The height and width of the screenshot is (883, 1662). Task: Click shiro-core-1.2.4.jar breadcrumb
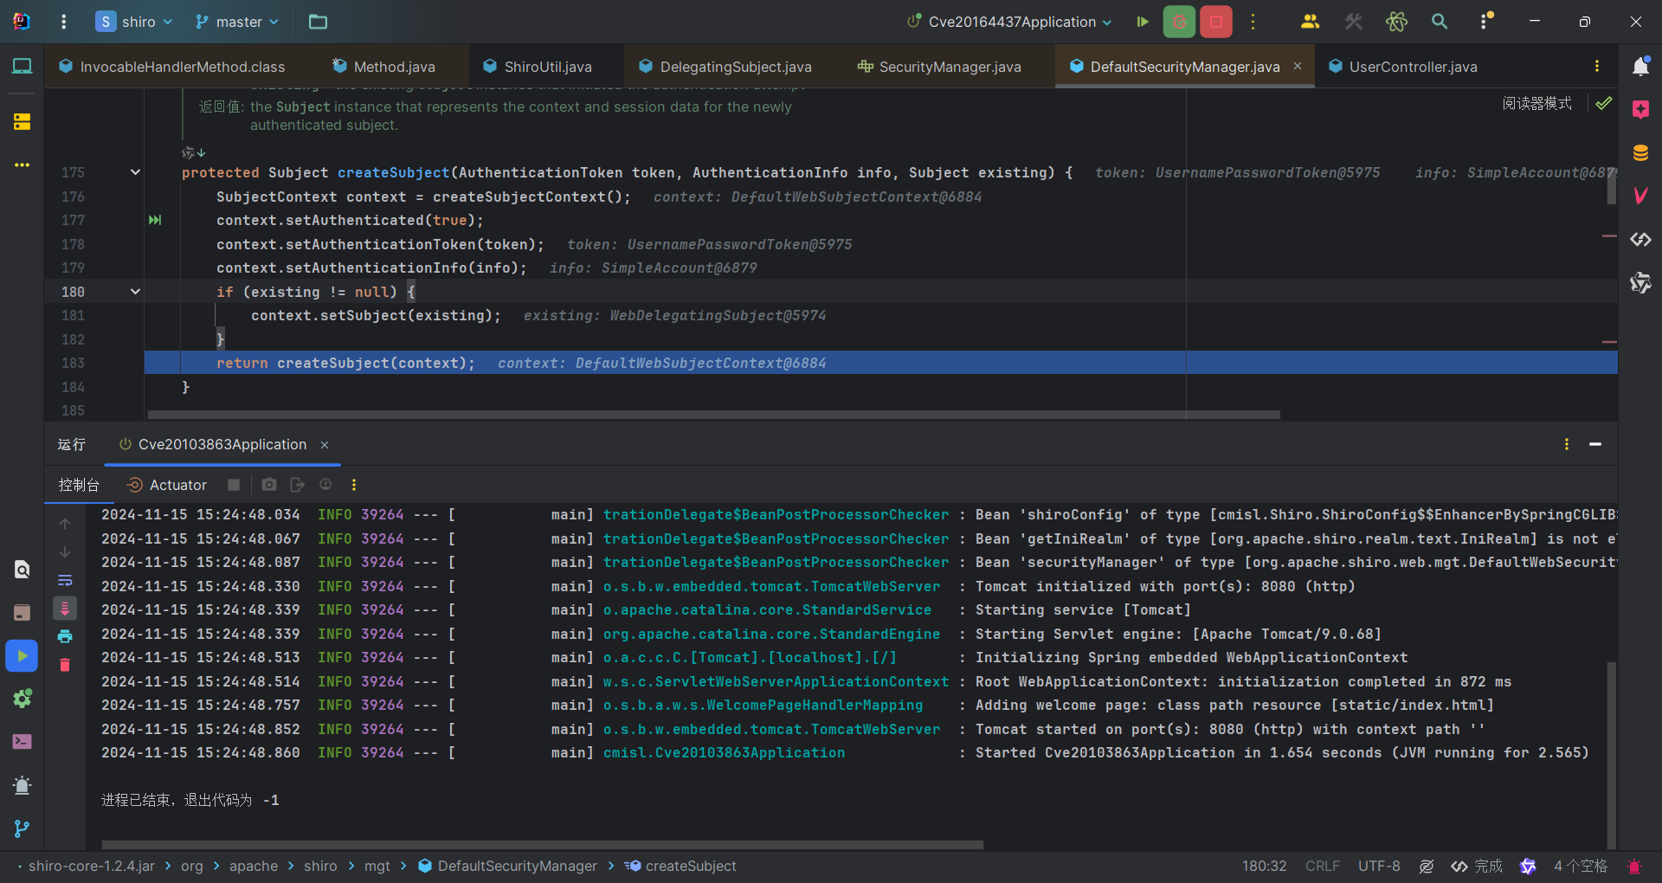click(92, 866)
